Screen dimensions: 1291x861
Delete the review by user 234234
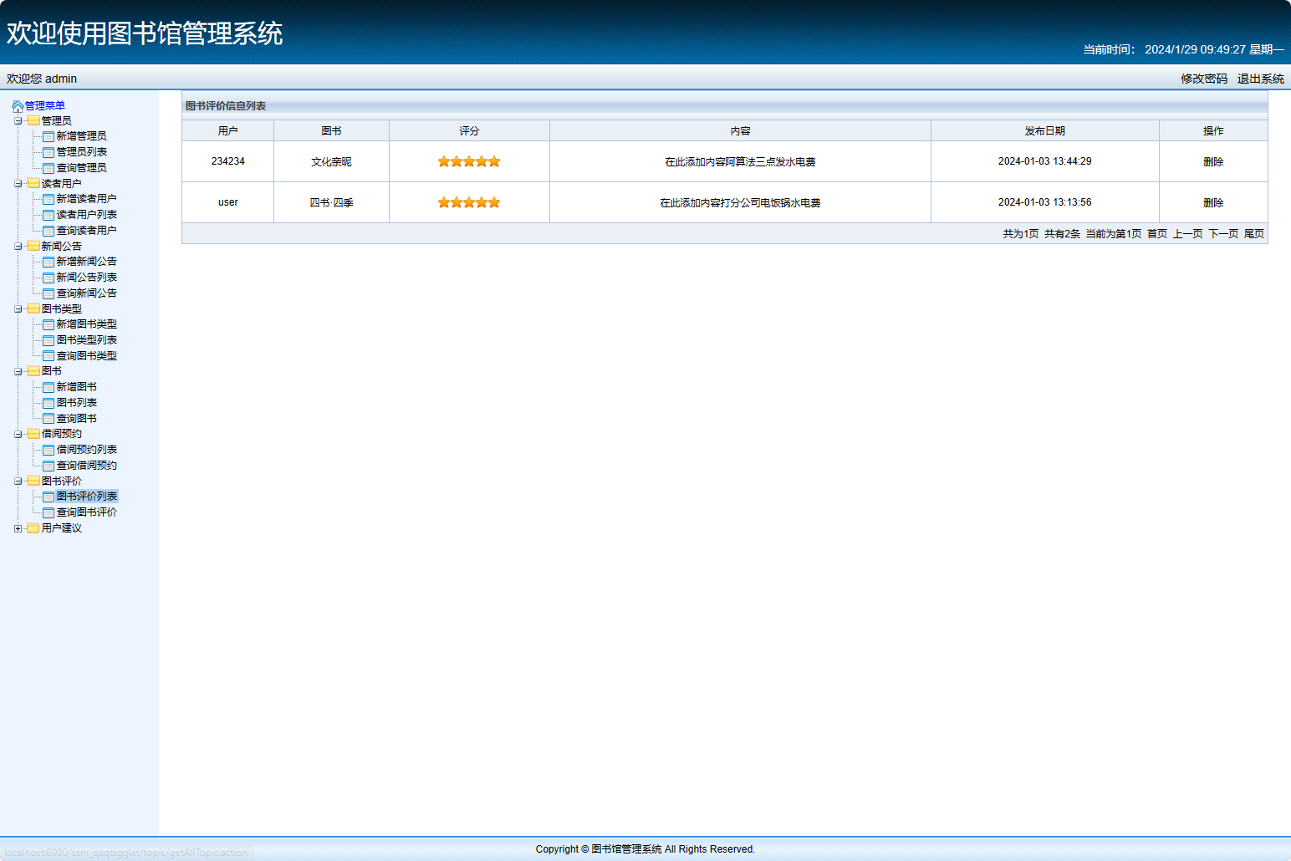(1213, 162)
